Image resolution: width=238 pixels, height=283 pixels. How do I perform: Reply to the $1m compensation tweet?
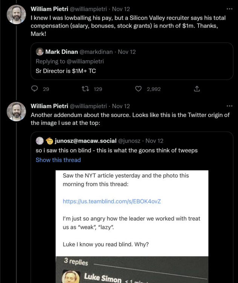[x=35, y=89]
